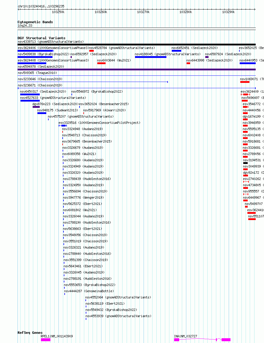
Task: Click nsv6443998 Sedlazeck2020 label
Action: [x=209, y=60]
